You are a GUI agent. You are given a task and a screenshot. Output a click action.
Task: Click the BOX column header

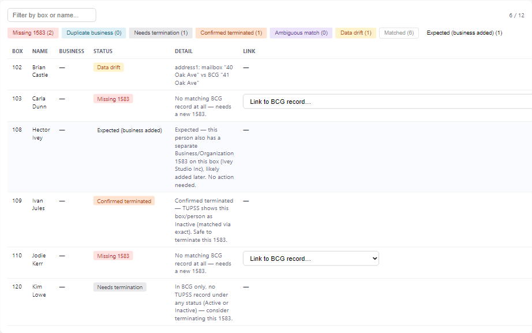coord(18,51)
